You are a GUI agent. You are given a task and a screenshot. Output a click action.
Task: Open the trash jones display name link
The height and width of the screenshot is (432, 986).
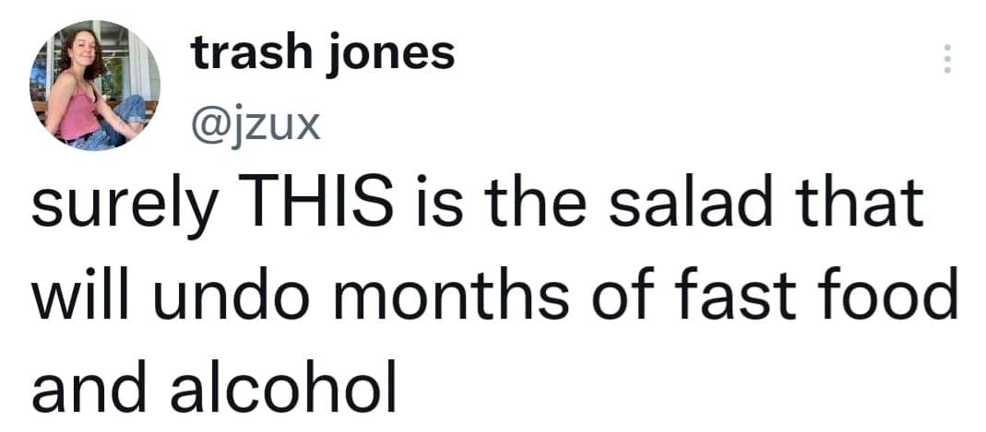323,53
